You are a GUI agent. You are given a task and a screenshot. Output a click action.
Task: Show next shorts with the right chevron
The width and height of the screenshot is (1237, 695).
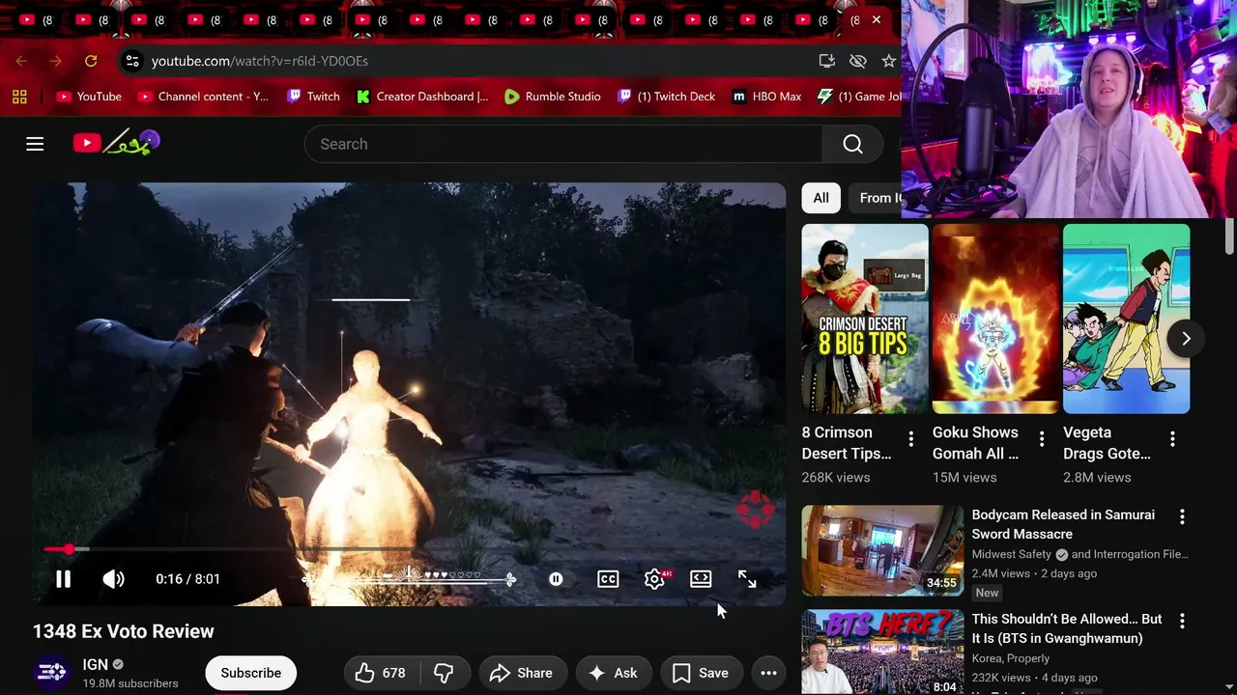(1185, 339)
